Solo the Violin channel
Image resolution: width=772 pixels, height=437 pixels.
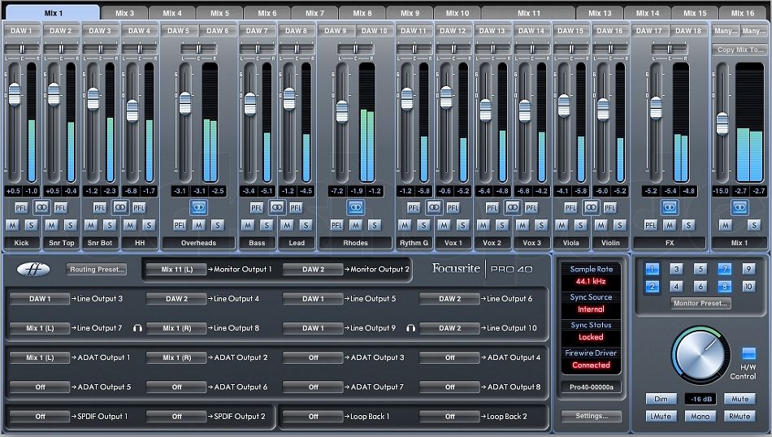coord(618,225)
